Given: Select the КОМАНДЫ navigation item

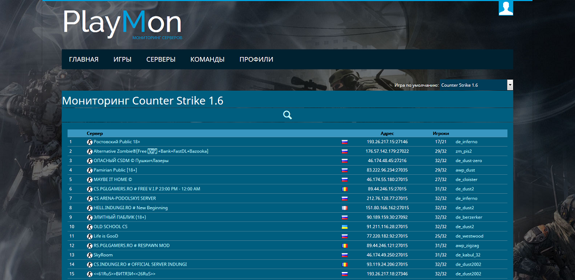Looking at the screenshot, I should pyautogui.click(x=207, y=59).
